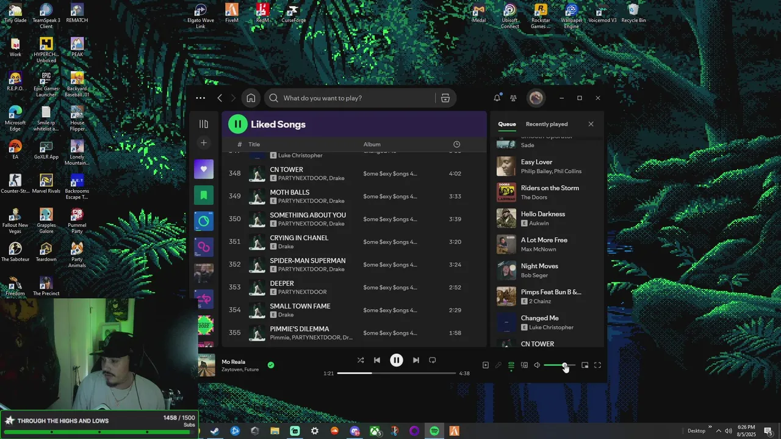The image size is (781, 439).
Task: Open Liked Songs heart tile in sidebar
Action: 204,169
